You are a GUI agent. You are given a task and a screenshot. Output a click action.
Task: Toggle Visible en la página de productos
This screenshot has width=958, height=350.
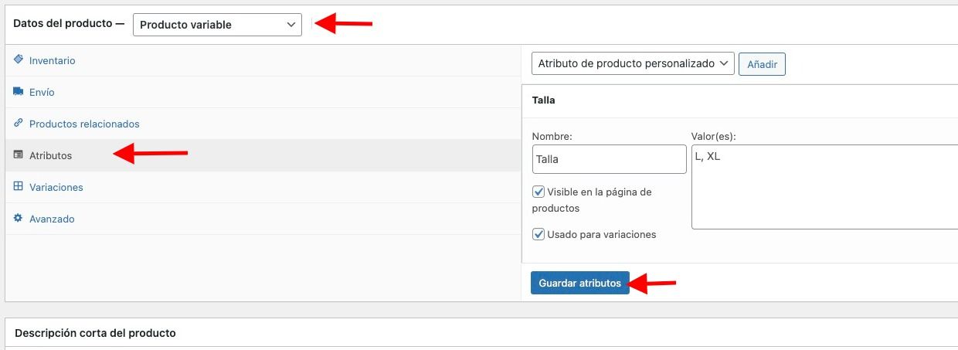(538, 192)
